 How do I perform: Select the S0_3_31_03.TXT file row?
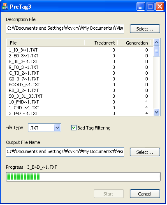(x=79, y=96)
